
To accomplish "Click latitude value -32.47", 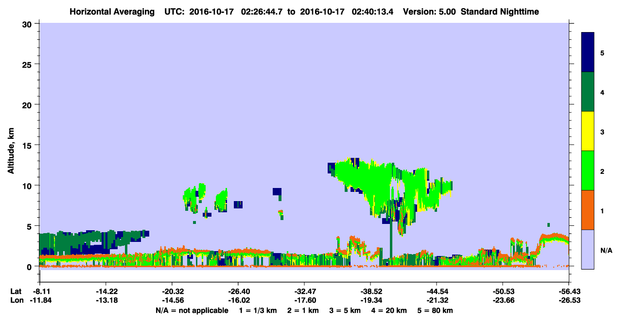I will coord(304,291).
